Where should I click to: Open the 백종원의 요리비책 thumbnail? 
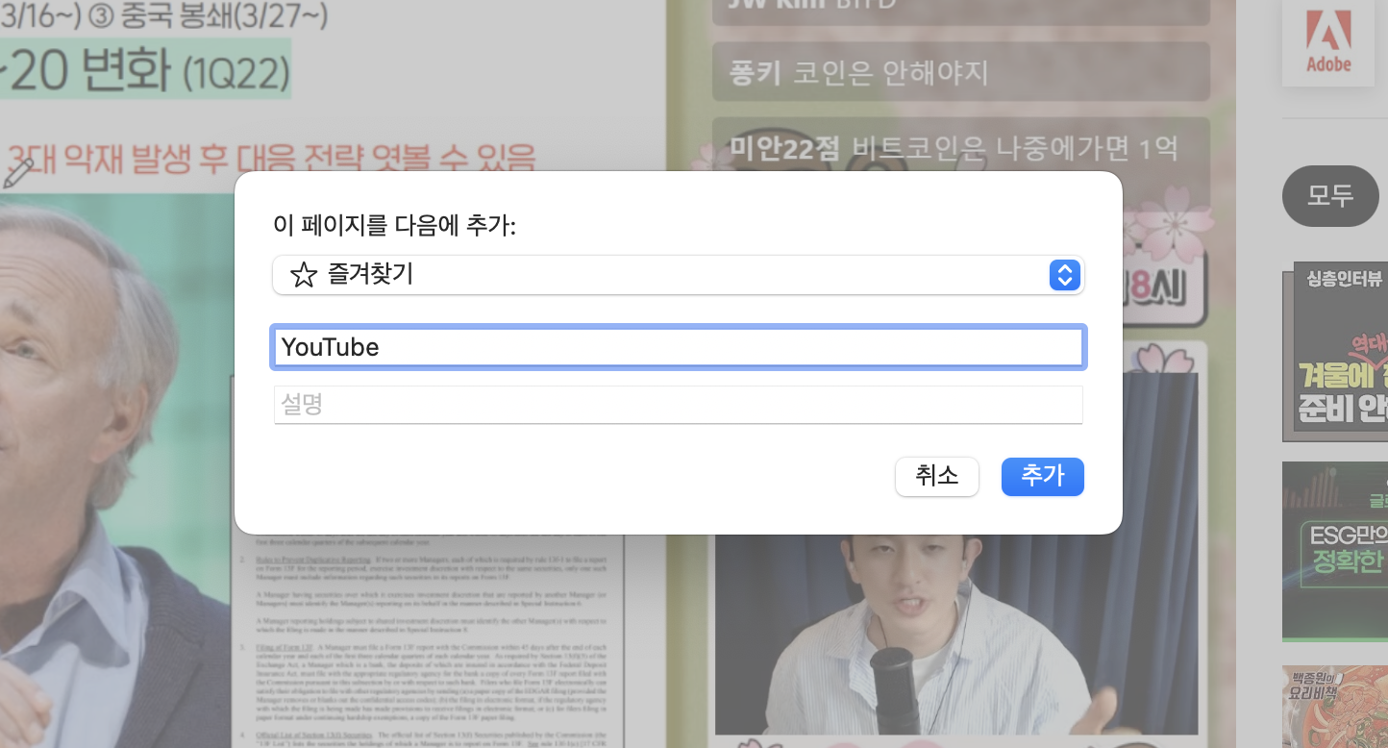tap(1335, 707)
